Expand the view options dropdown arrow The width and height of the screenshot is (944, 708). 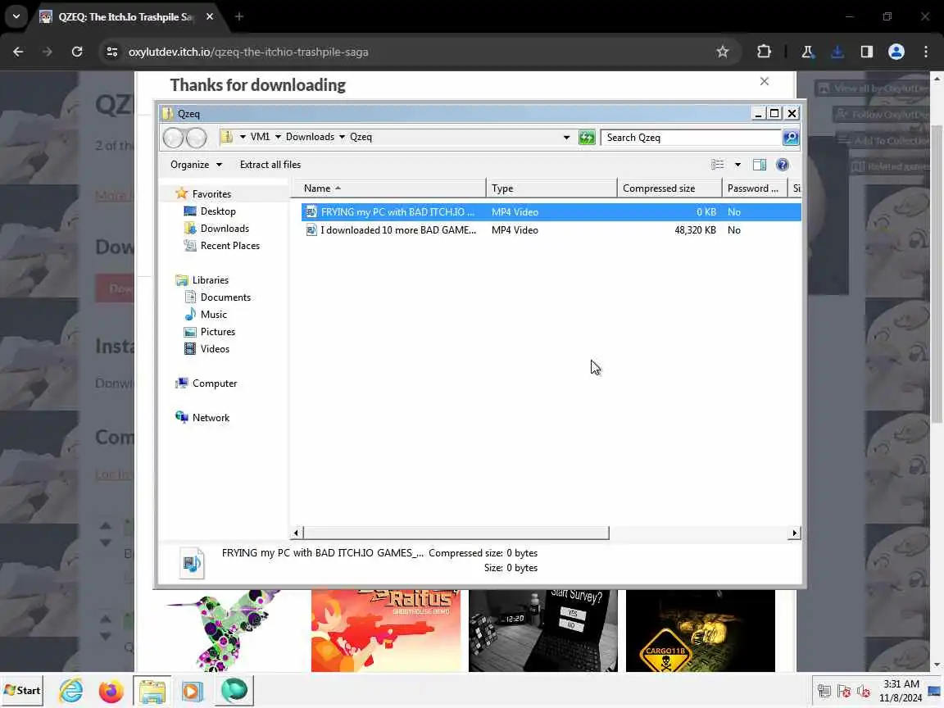click(737, 165)
